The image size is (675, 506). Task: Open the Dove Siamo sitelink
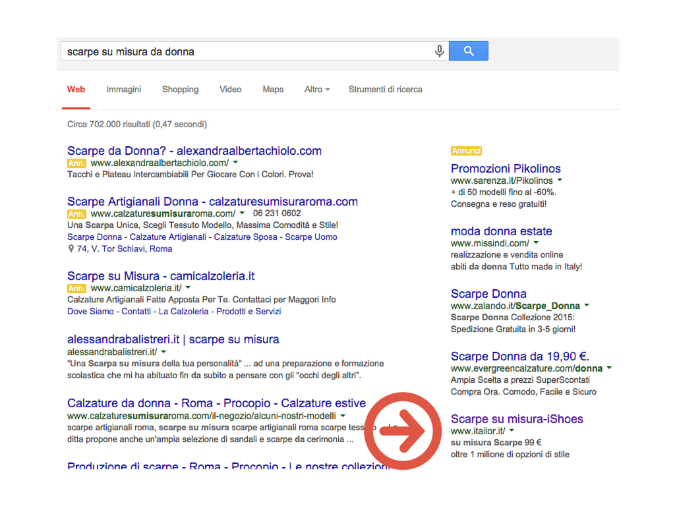tap(90, 312)
